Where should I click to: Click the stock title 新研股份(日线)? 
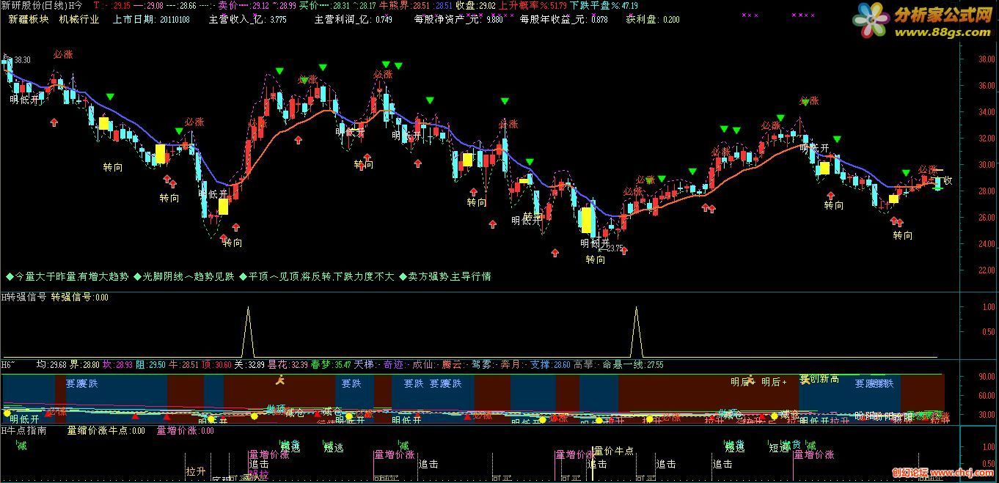pyautogui.click(x=34, y=5)
